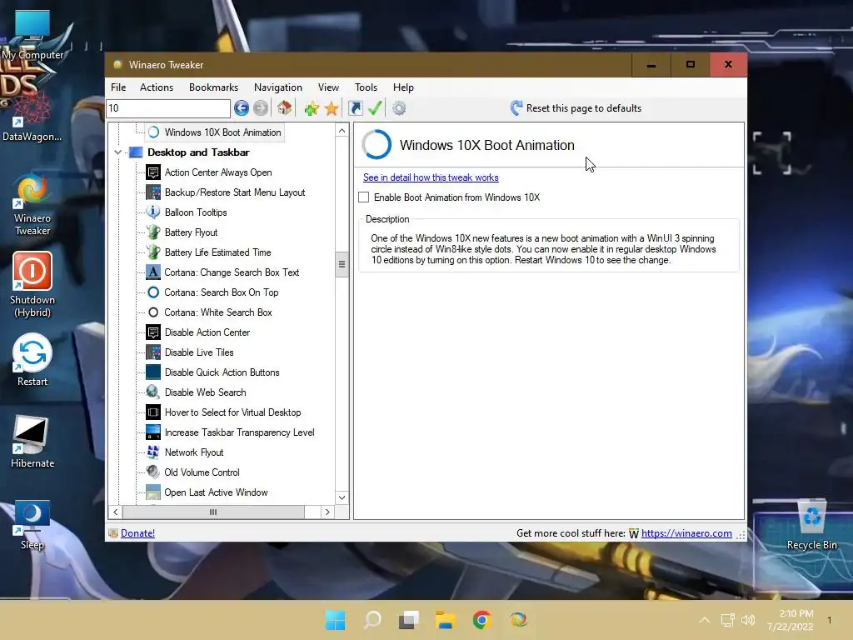
Task: Go to the Home page icon
Action: pos(285,108)
